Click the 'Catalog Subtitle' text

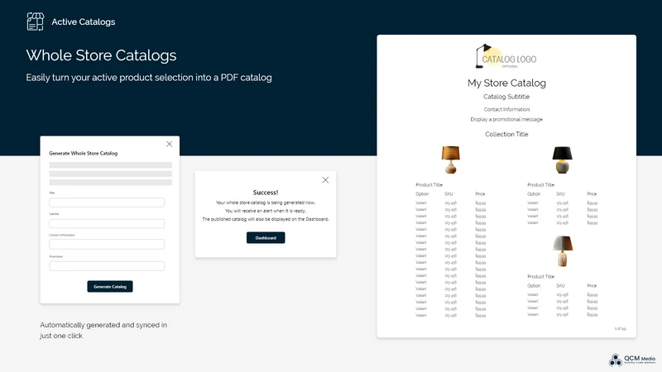pos(506,97)
